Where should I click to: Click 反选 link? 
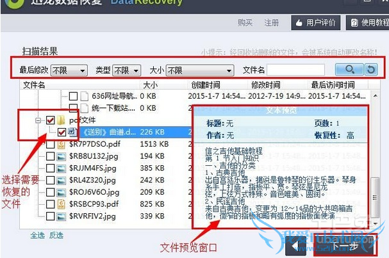56,235
